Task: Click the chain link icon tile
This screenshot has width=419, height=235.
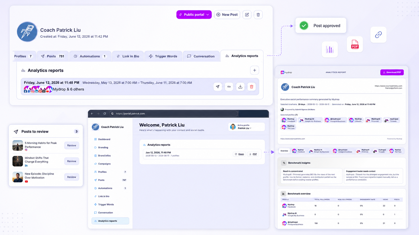Action: 378,35
